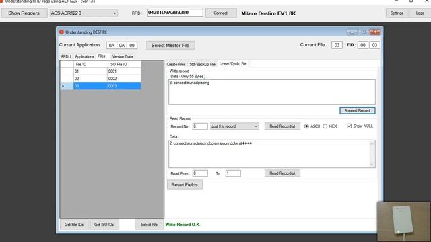Toggle the Show NULL checkbox

pyautogui.click(x=349, y=126)
